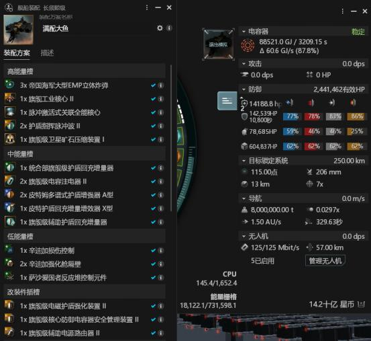Collapse the 中能量槽 group header

pos(85,154)
